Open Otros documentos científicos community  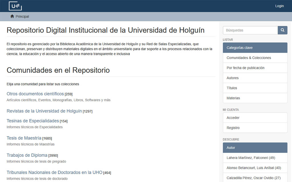[x=35, y=94]
